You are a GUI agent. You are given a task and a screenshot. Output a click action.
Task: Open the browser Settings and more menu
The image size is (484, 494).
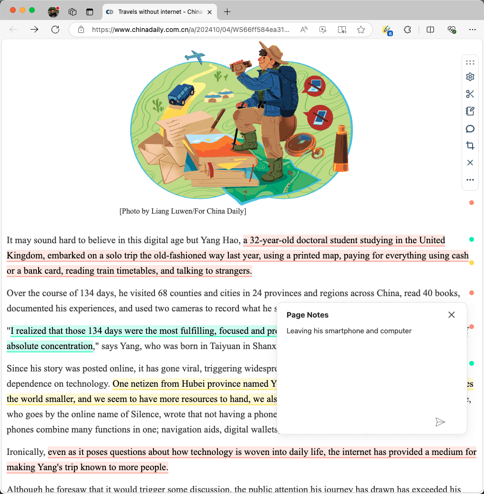tap(473, 30)
